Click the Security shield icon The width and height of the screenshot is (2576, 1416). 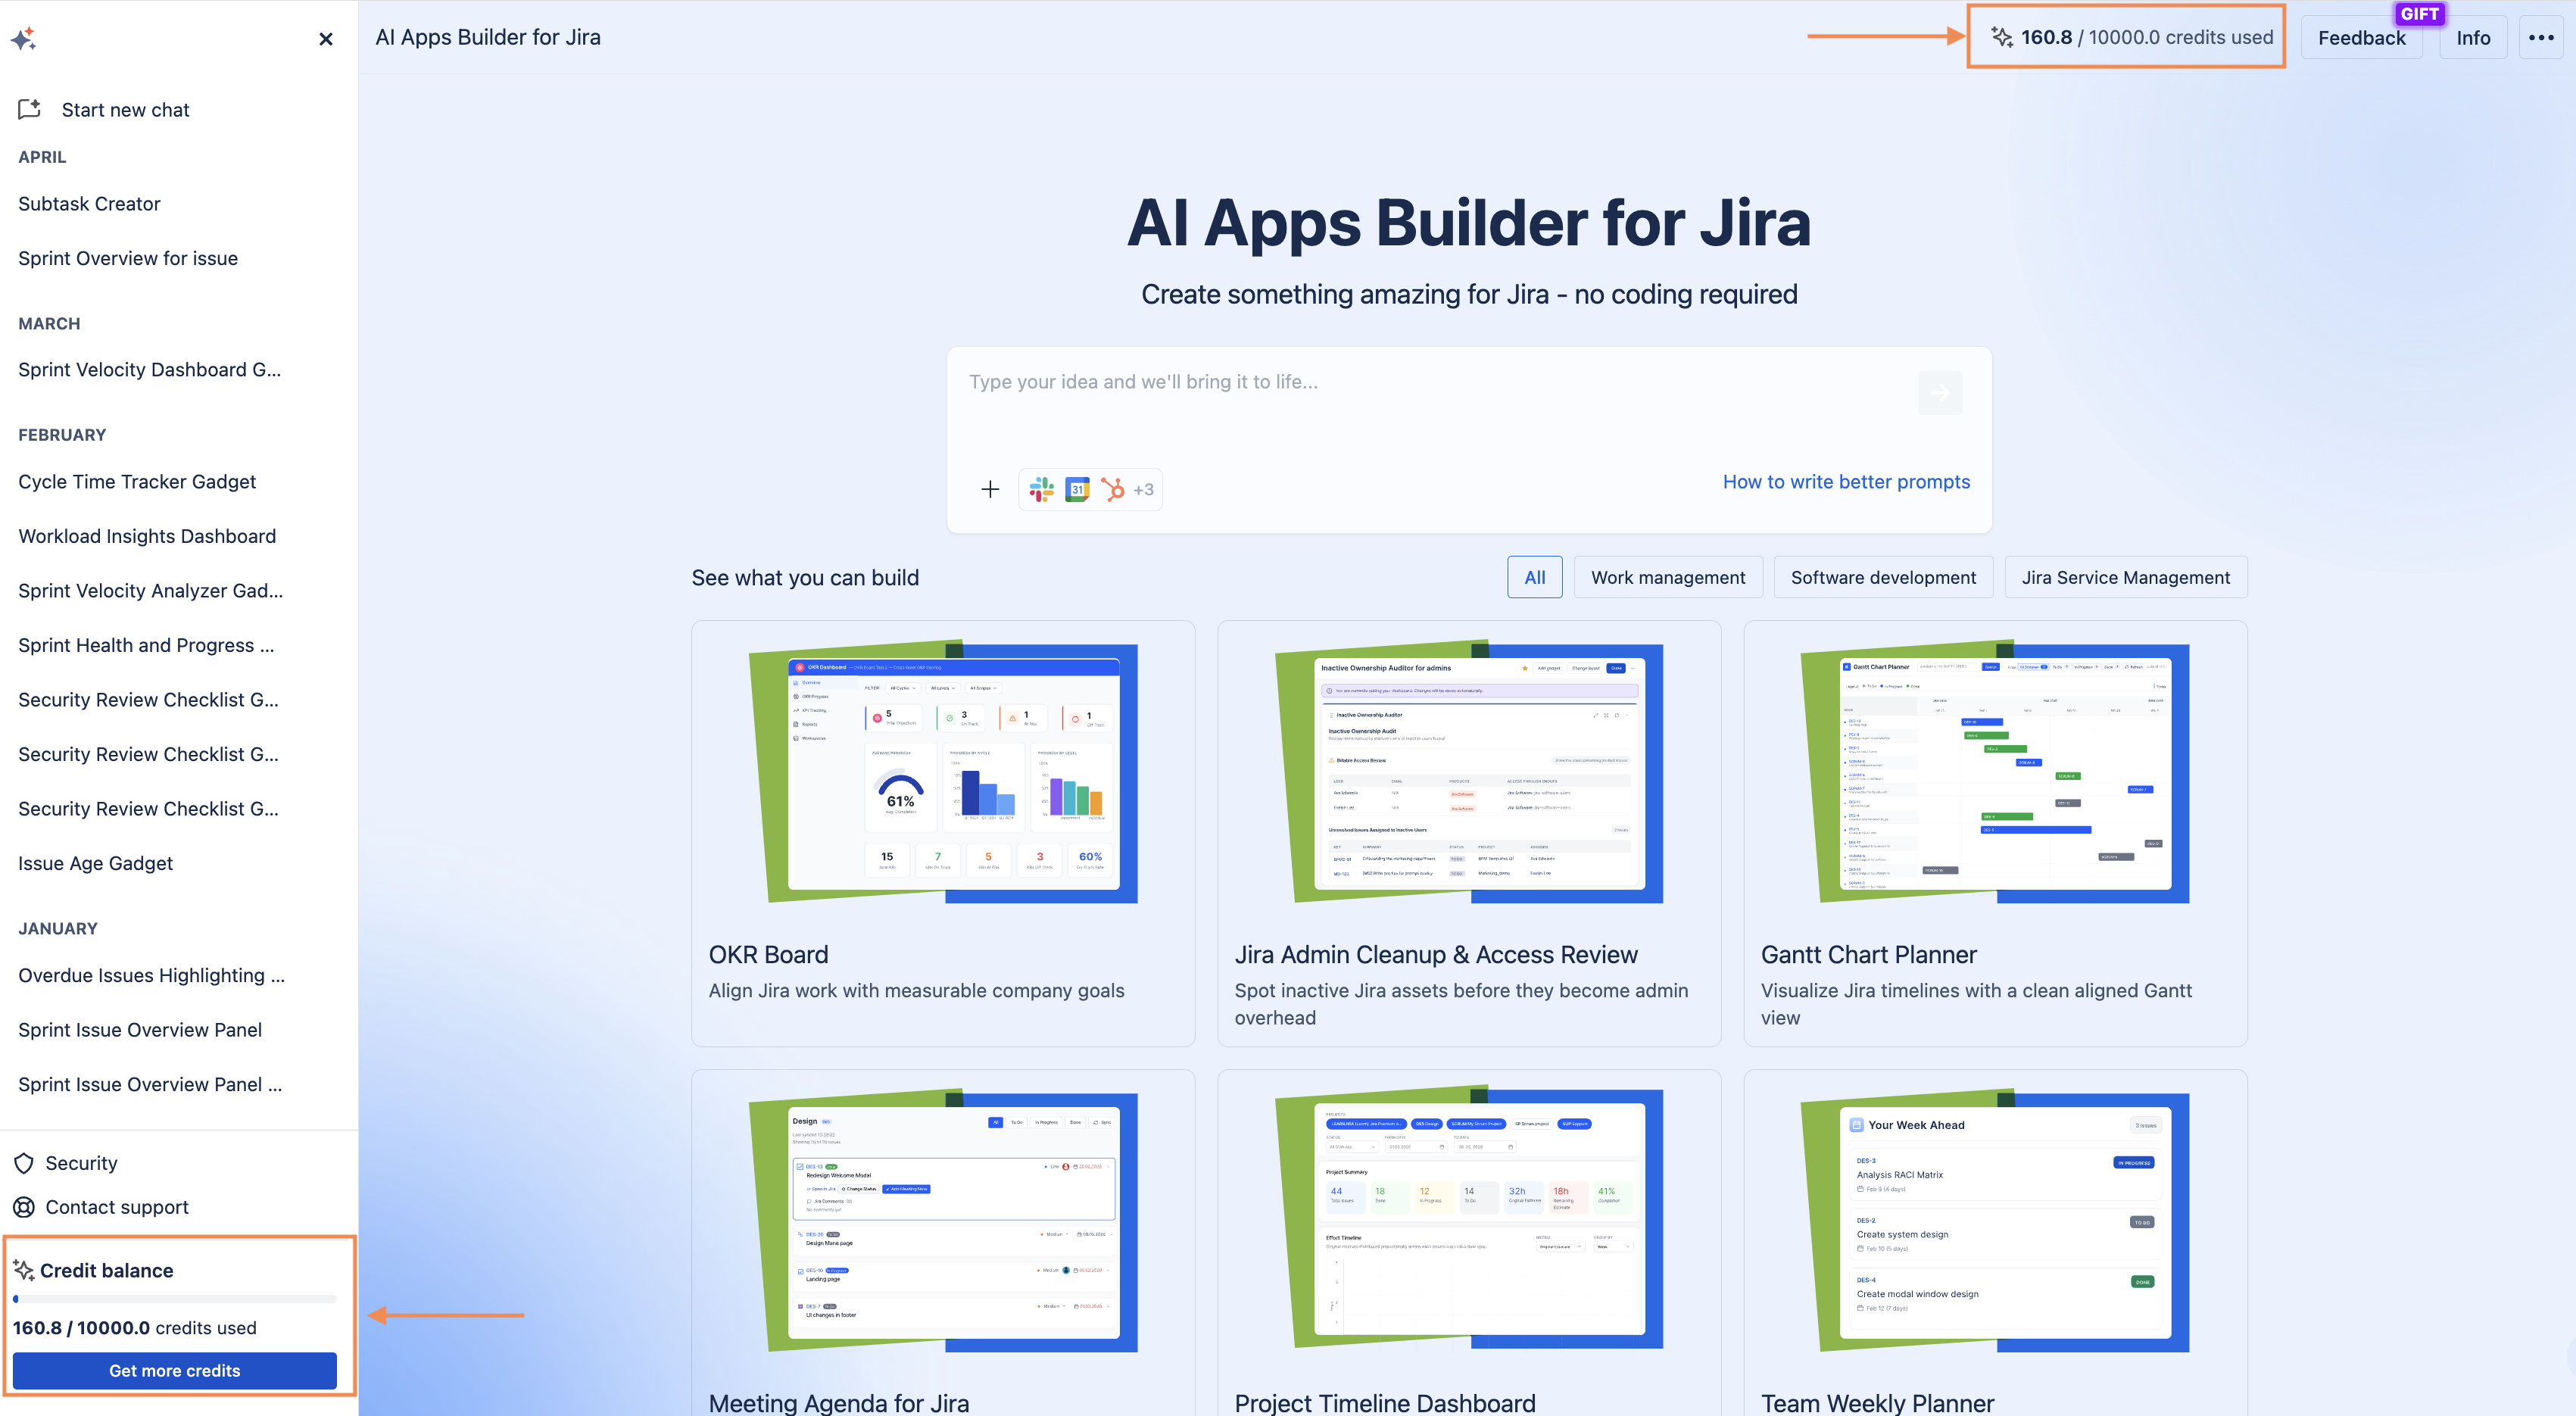pyautogui.click(x=24, y=1163)
